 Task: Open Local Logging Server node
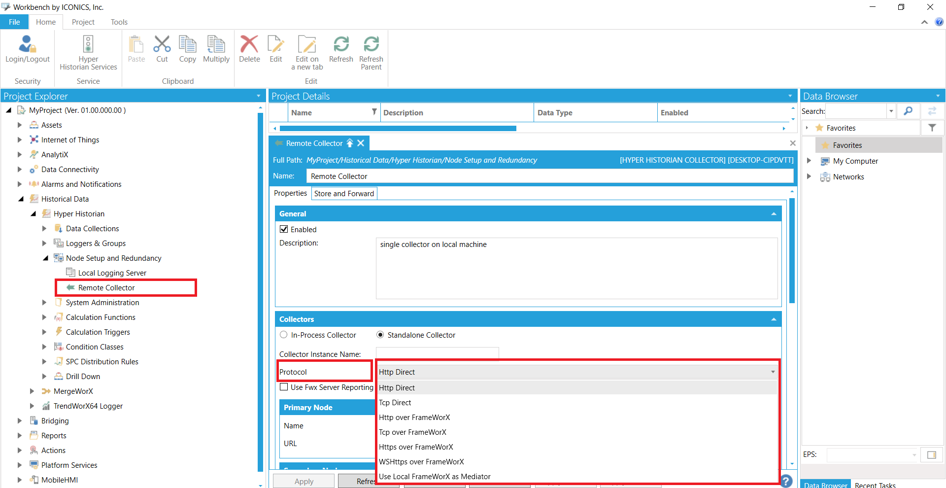[x=112, y=273]
